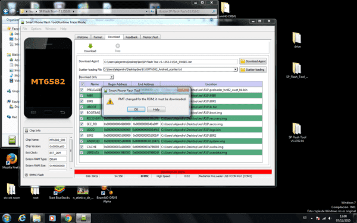Click the userdata.img location cell
The width and height of the screenshot is (357, 223).
pyautogui.click(x=211, y=152)
